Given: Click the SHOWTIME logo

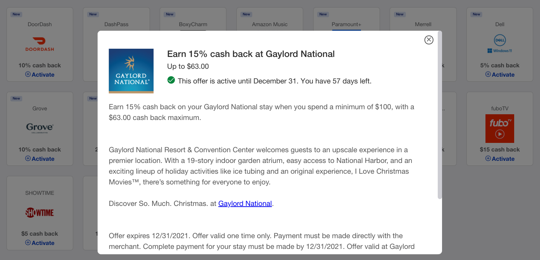Looking at the screenshot, I should click(x=40, y=213).
